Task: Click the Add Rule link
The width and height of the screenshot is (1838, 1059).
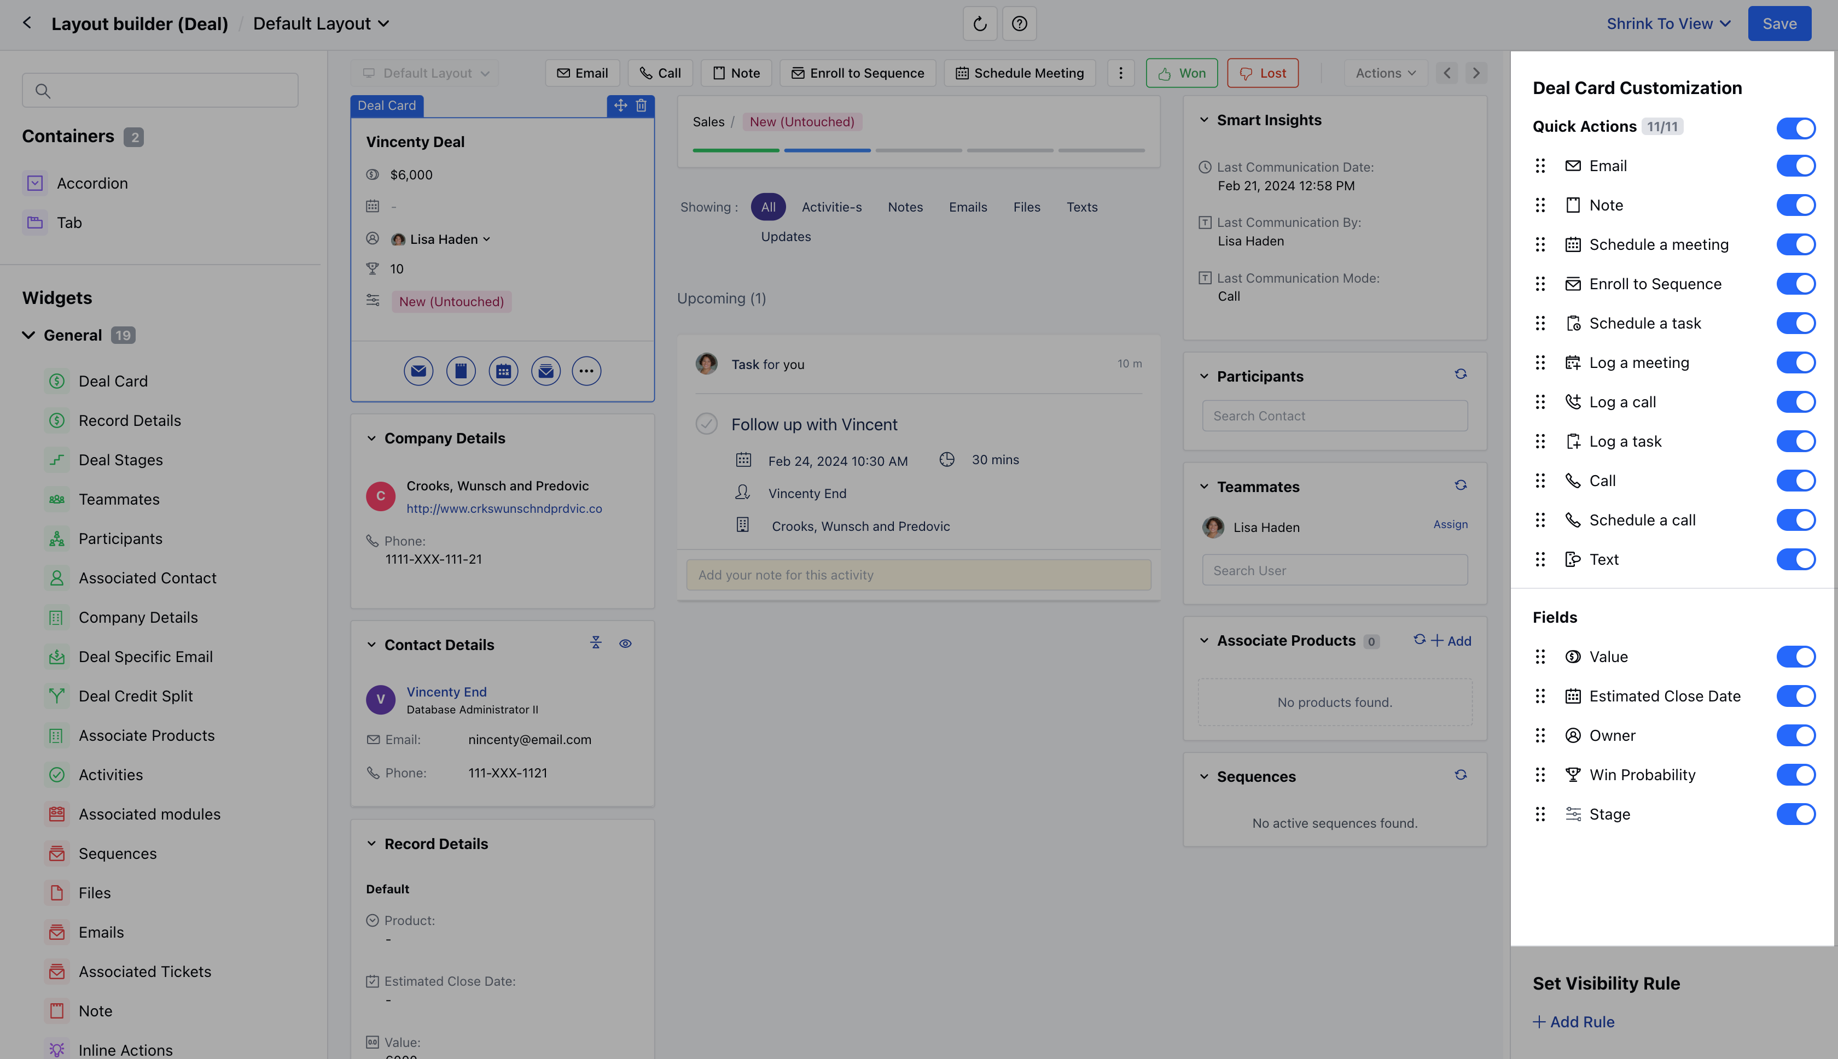Action: pos(1573,1021)
